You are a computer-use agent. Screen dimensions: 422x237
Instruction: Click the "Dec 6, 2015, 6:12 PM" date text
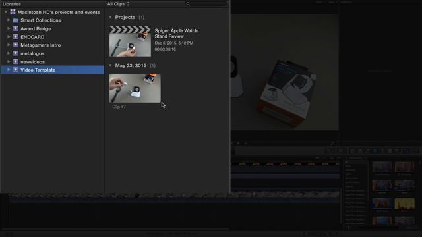coord(174,43)
